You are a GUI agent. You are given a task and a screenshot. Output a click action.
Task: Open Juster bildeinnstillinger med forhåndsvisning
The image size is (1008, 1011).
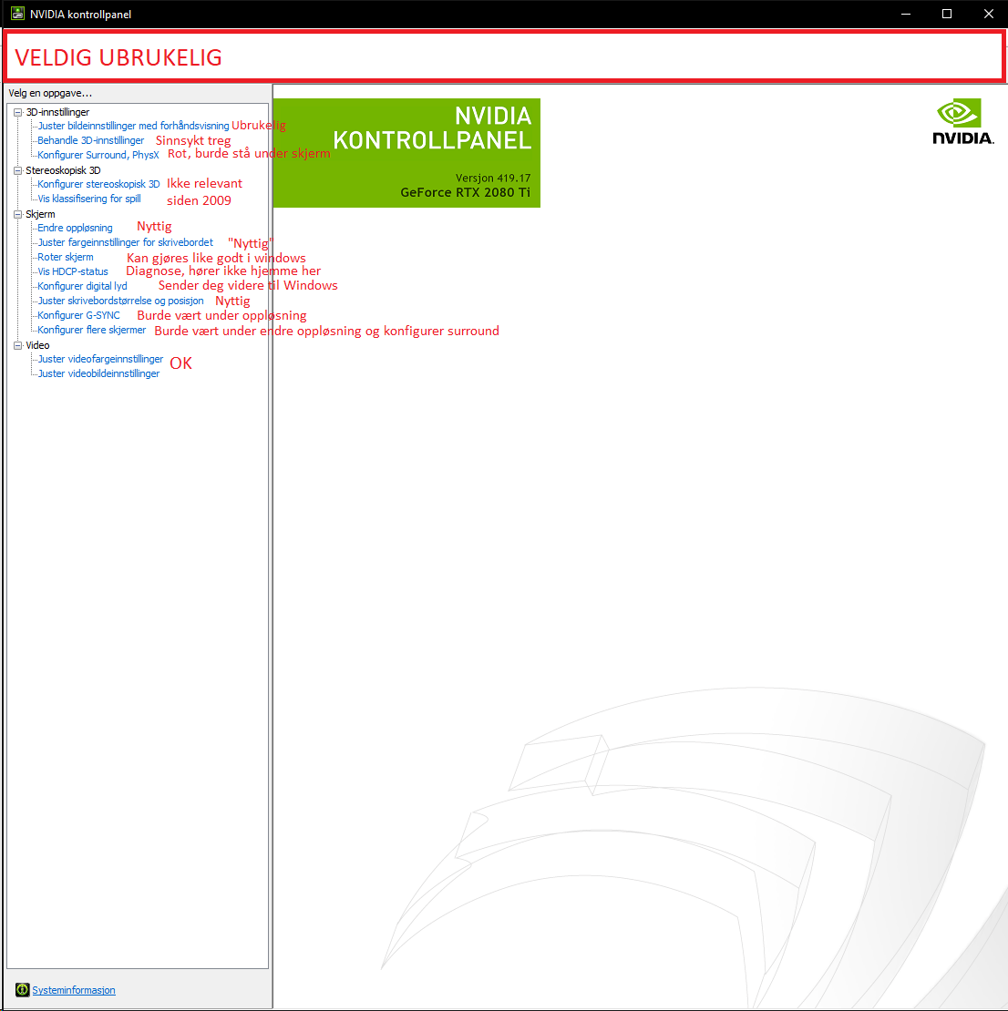(x=133, y=126)
